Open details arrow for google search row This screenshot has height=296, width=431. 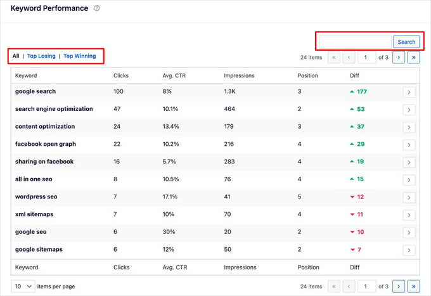pyautogui.click(x=409, y=93)
